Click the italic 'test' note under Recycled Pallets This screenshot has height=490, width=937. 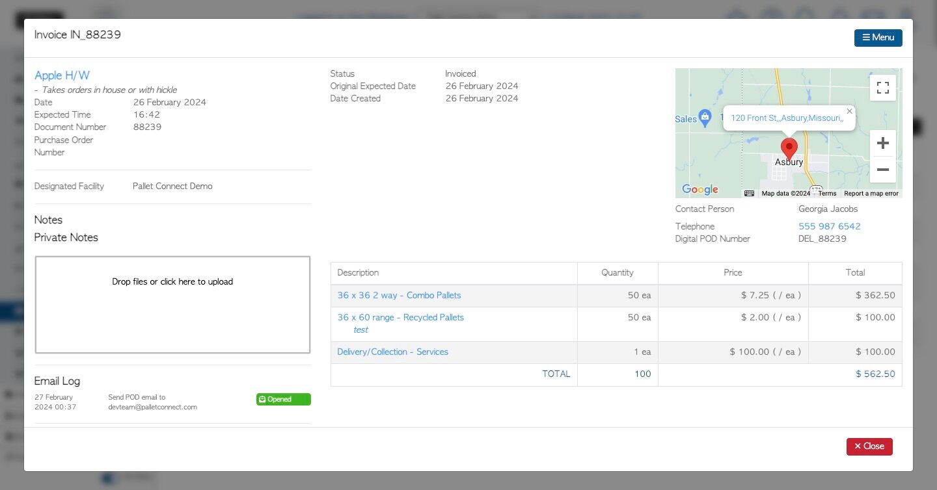(x=360, y=330)
